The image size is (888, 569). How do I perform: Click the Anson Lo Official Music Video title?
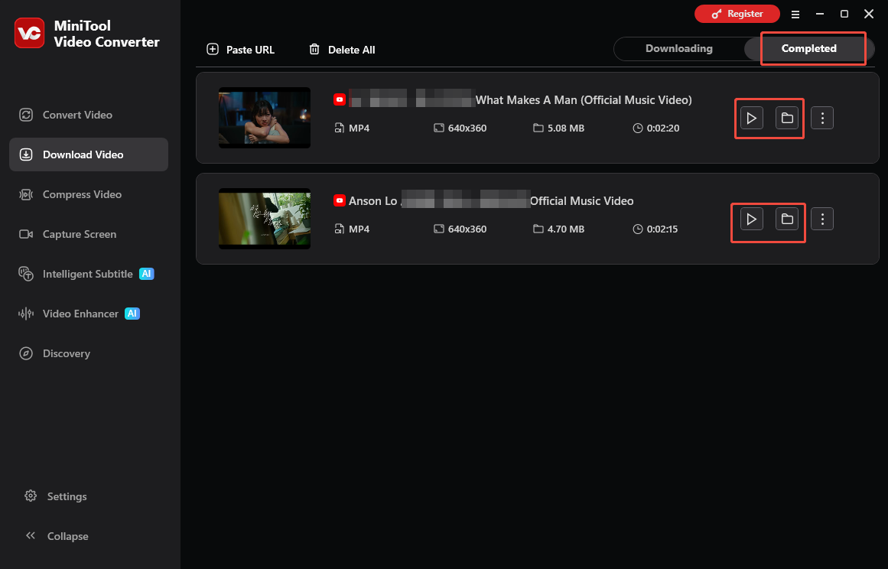491,201
